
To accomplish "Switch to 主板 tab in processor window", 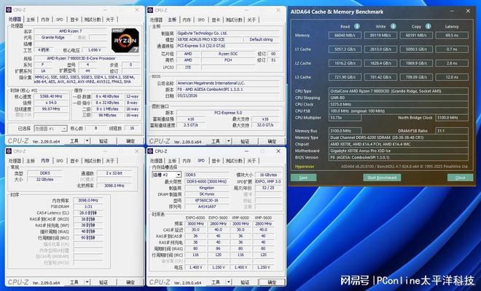I will click(x=31, y=20).
